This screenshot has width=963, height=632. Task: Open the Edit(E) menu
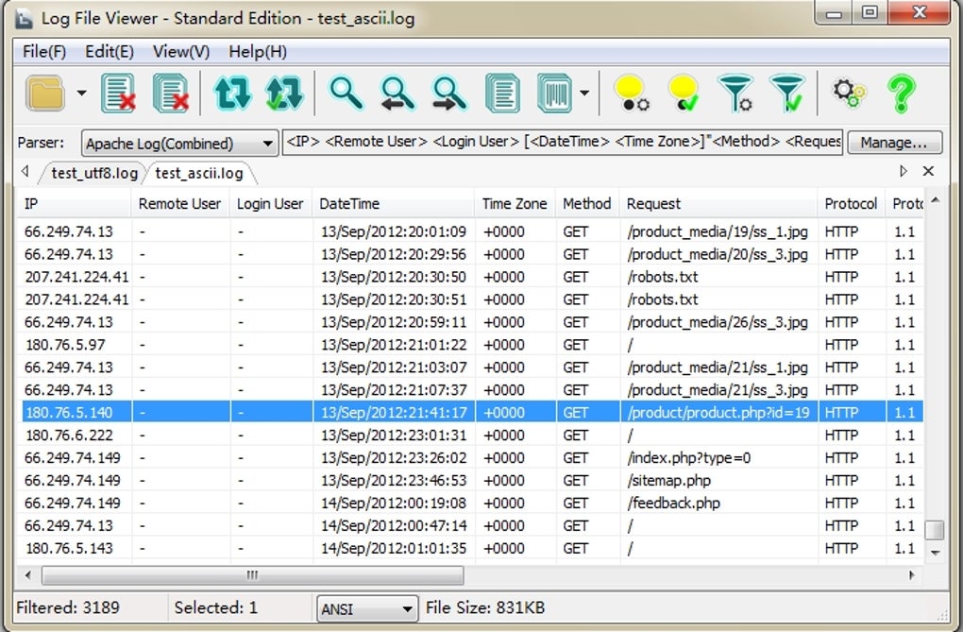point(110,52)
